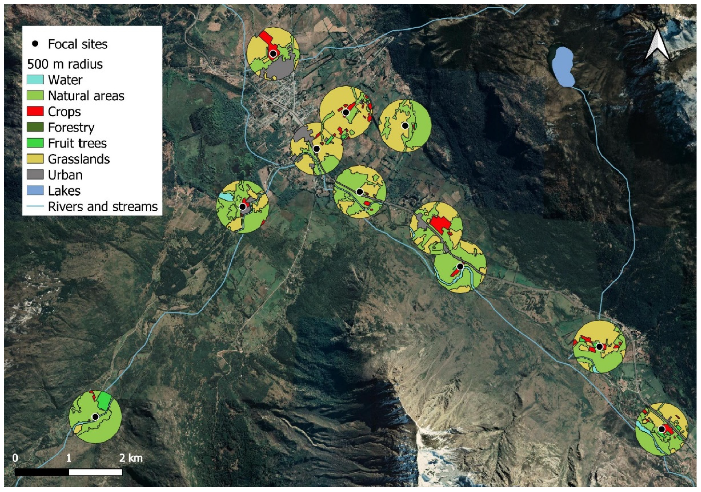Click the Water legend color swatch
Screen dimensions: 701x492
pos(35,80)
